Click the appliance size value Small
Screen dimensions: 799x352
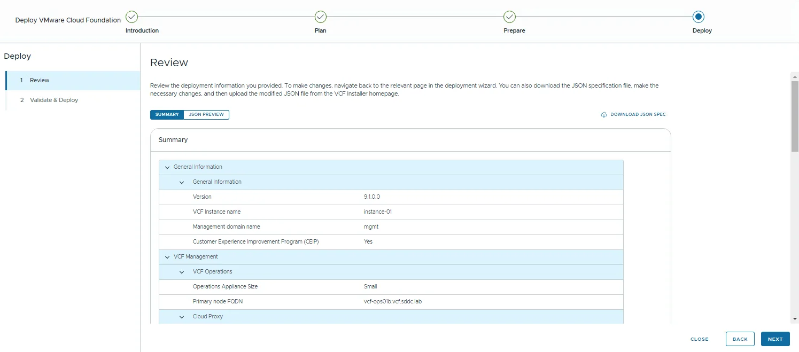[x=370, y=287]
